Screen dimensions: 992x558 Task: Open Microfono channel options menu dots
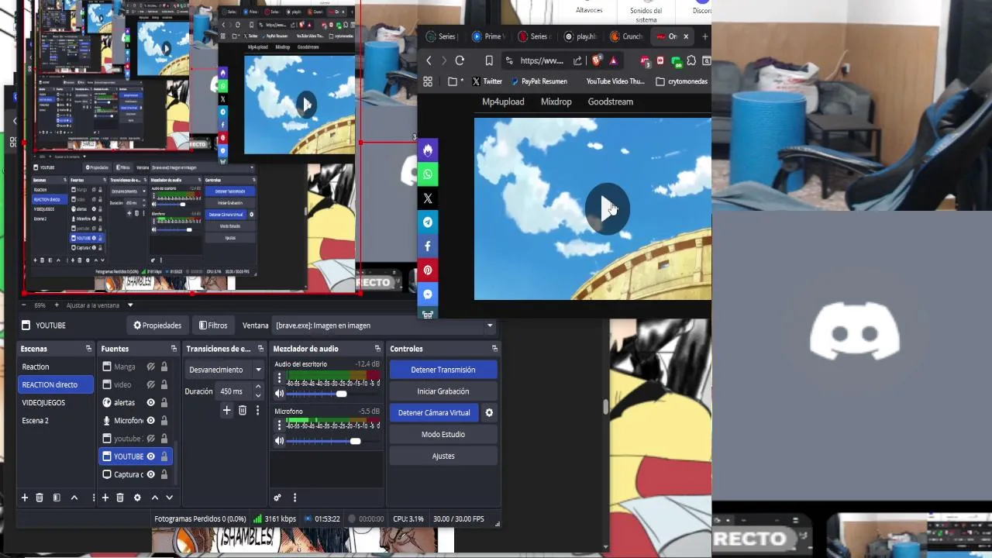[279, 425]
